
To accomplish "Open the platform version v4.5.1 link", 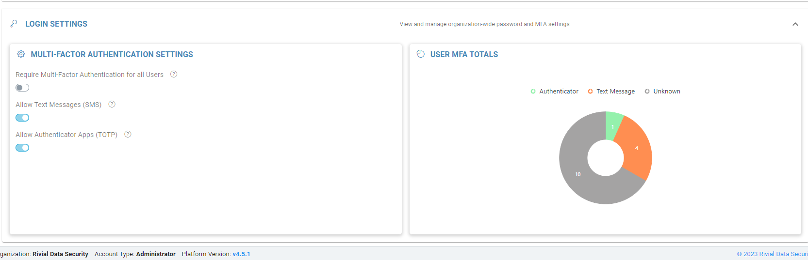I will coord(241,254).
